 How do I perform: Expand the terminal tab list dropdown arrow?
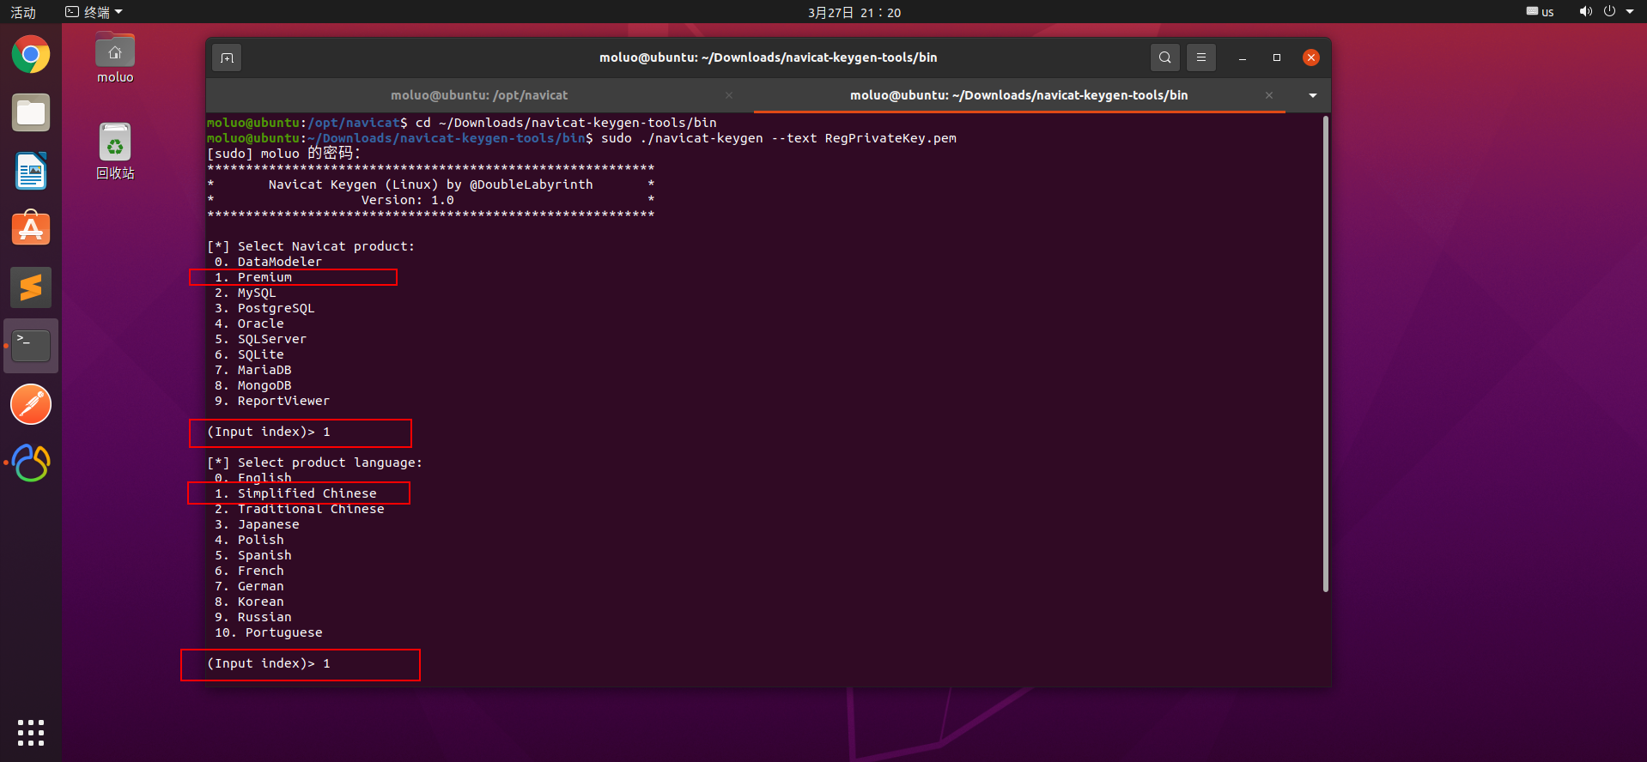click(x=1312, y=95)
